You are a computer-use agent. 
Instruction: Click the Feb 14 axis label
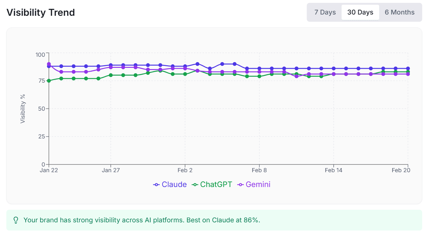point(334,170)
